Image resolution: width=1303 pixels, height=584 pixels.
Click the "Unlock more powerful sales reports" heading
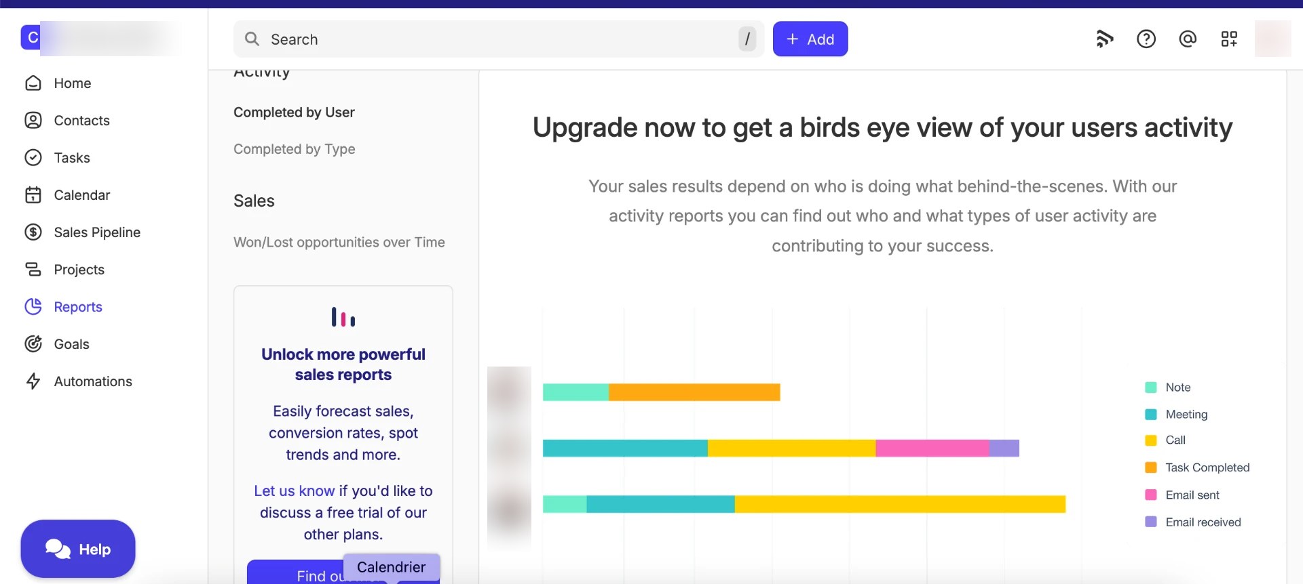tap(343, 364)
